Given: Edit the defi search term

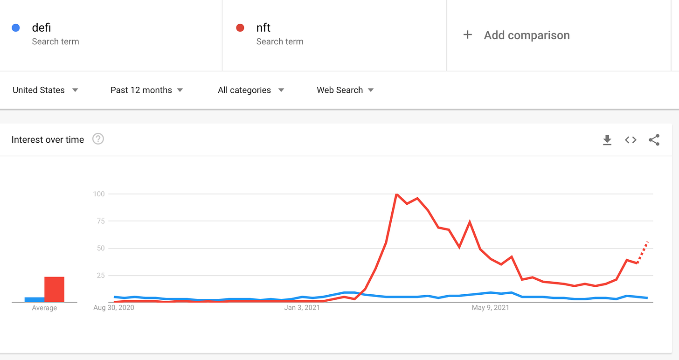Looking at the screenshot, I should [42, 28].
